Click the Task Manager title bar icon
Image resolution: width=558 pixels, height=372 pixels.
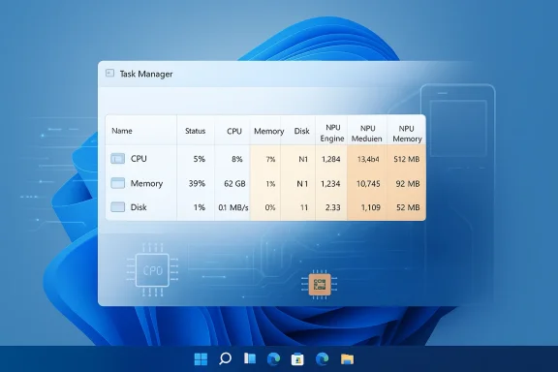point(110,74)
